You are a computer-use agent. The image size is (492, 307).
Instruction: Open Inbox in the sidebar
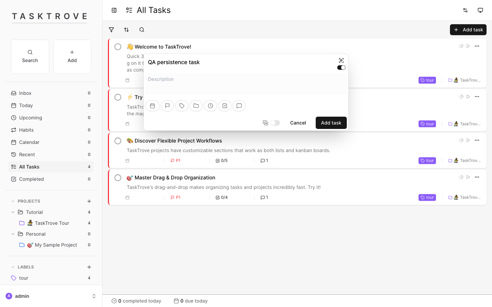[51, 93]
